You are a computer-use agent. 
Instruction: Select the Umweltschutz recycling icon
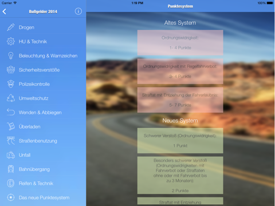[x=11, y=98]
